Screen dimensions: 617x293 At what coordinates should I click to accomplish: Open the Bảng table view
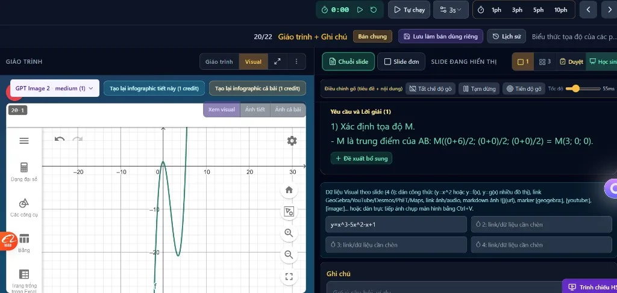(24, 242)
